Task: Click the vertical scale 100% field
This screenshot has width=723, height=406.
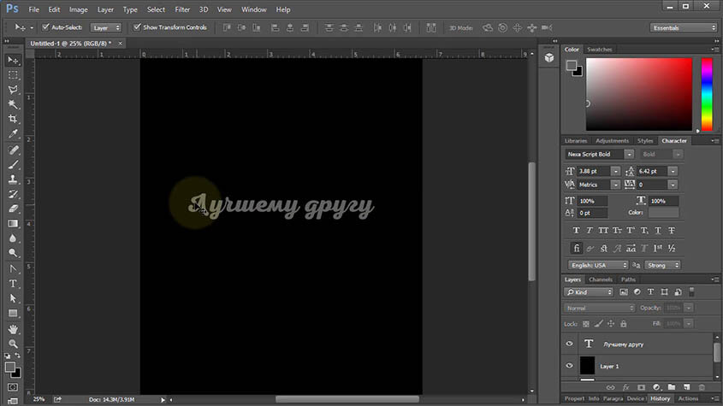Action: 592,201
